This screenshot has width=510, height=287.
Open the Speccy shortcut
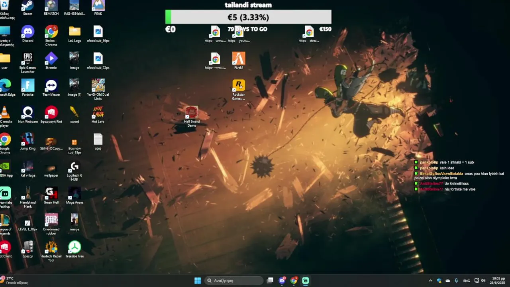point(27,249)
